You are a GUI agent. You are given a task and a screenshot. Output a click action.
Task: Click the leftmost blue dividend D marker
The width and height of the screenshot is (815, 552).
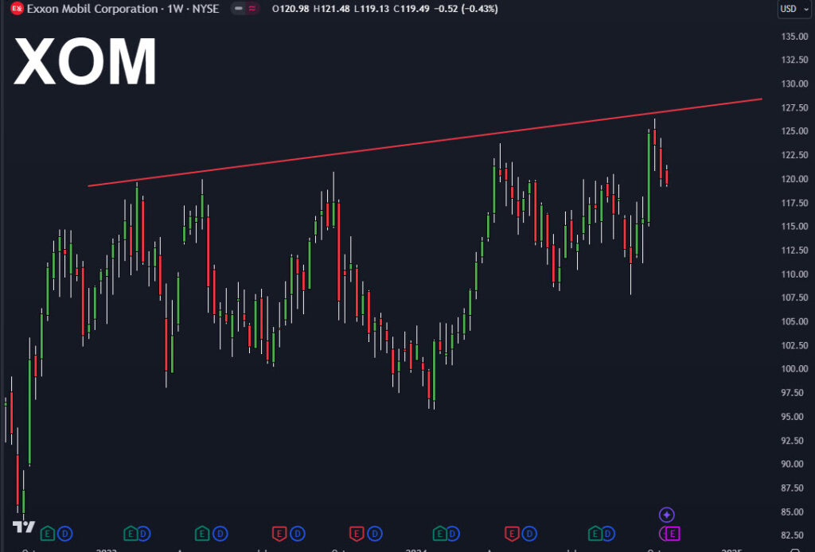64,533
